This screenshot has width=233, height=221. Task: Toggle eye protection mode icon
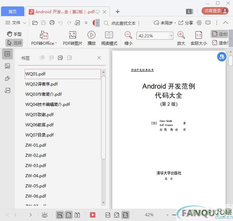(45, 215)
